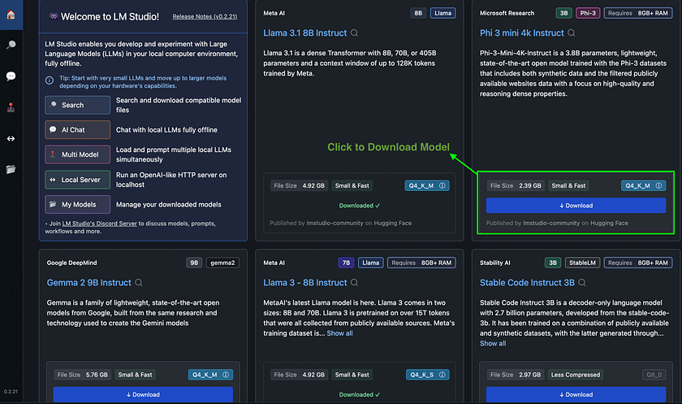The image size is (682, 404).
Task: Open Stable Code Instruct 3B title link
Action: (527, 283)
